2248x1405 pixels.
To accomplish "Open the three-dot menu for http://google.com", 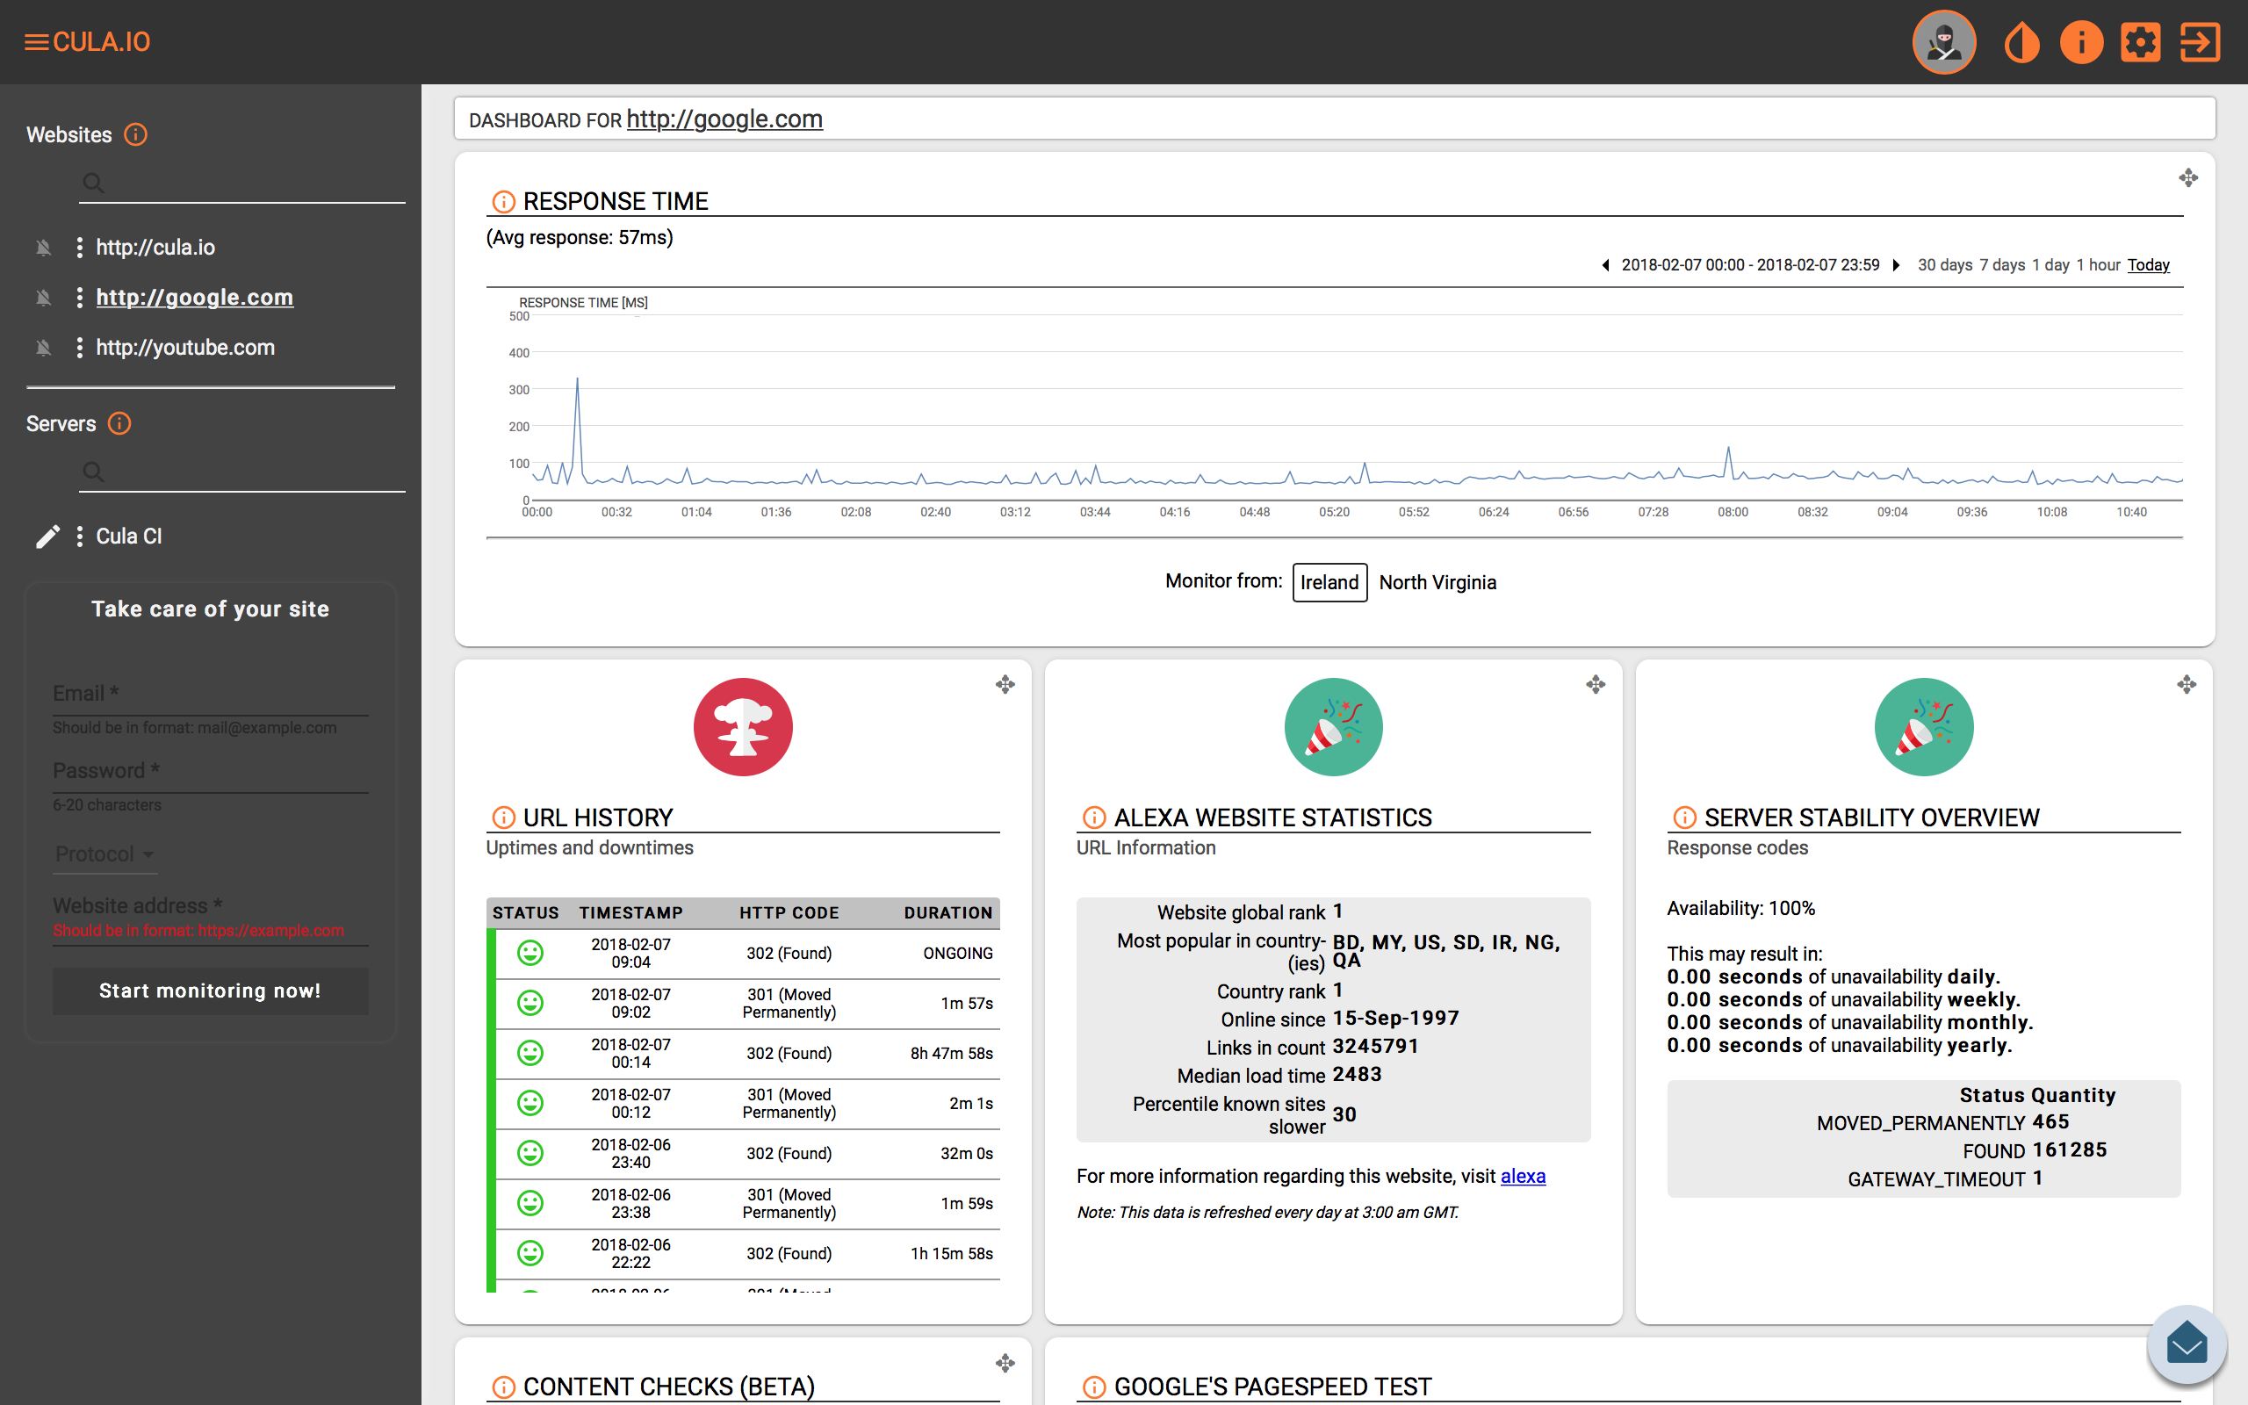I will (79, 298).
